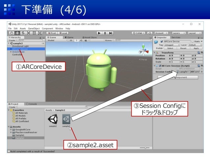Collapse the sample2 scene in Hierarchy

pos(9,43)
